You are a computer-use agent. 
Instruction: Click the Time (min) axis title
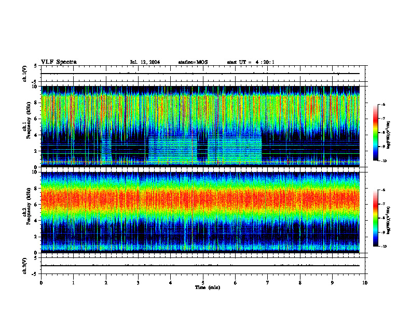click(208, 287)
